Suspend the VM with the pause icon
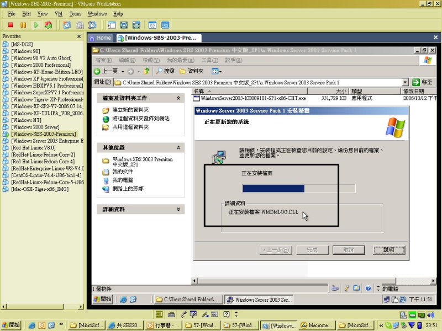The height and width of the screenshot is (331, 442). click(x=23, y=25)
